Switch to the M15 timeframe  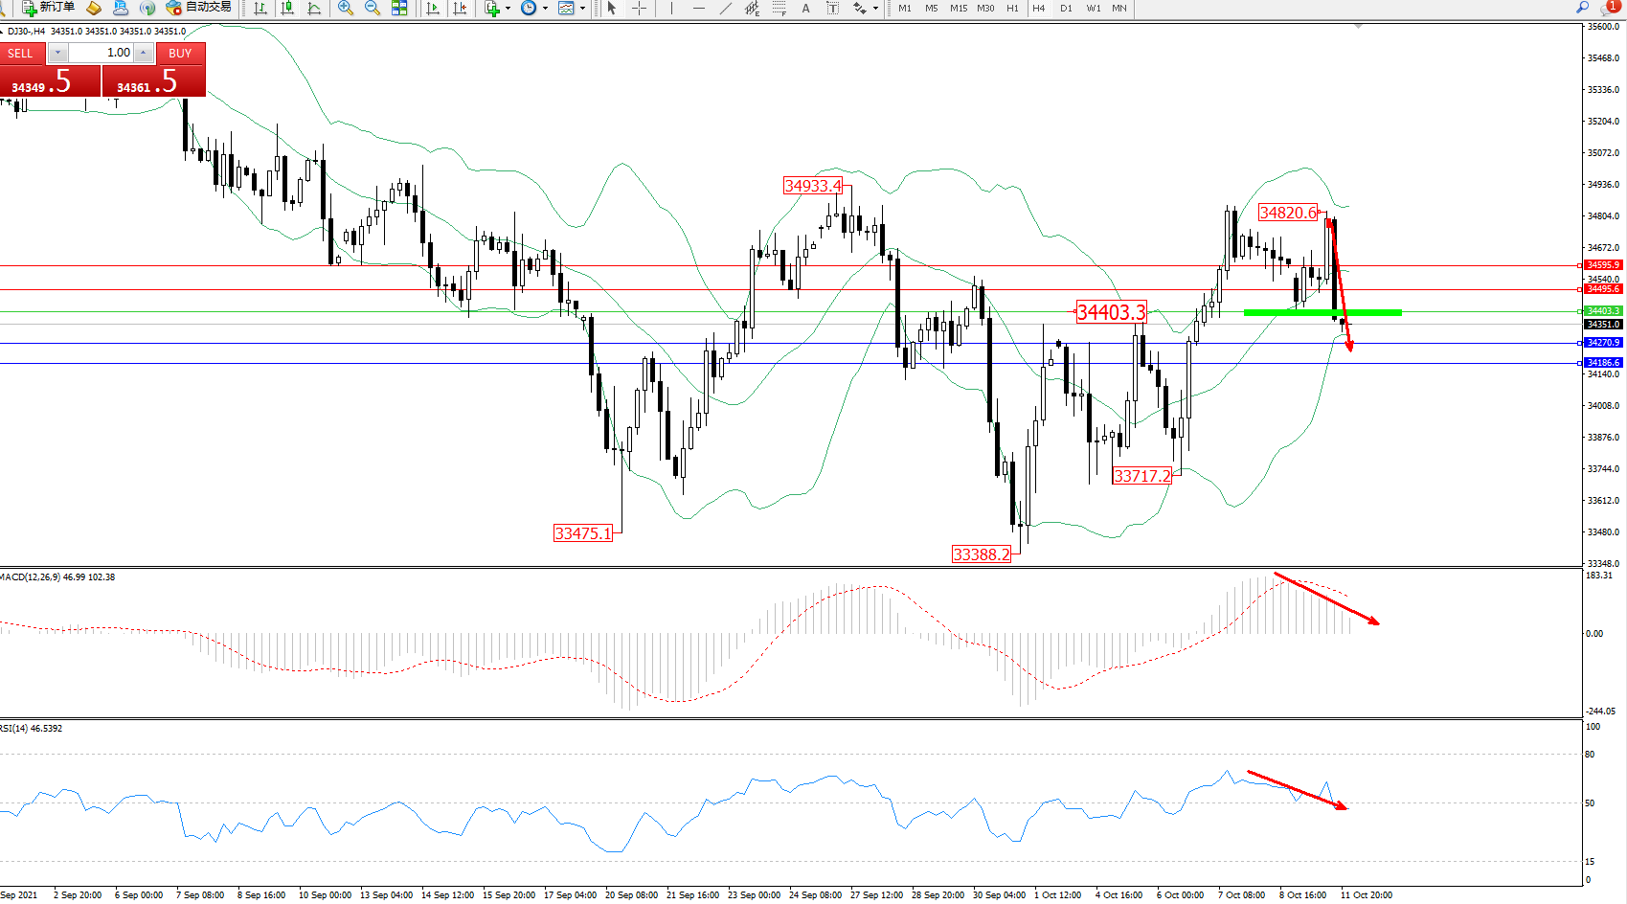coord(958,8)
